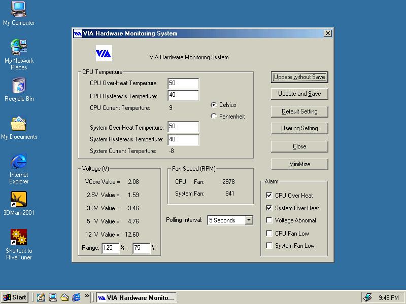Focus the System Hysteresis Temperature field
The width and height of the screenshot is (406, 304).
point(183,140)
